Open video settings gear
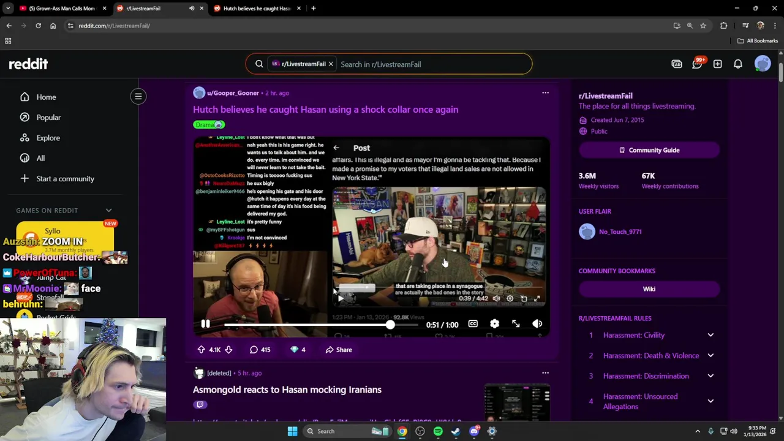This screenshot has width=784, height=441. tap(494, 324)
